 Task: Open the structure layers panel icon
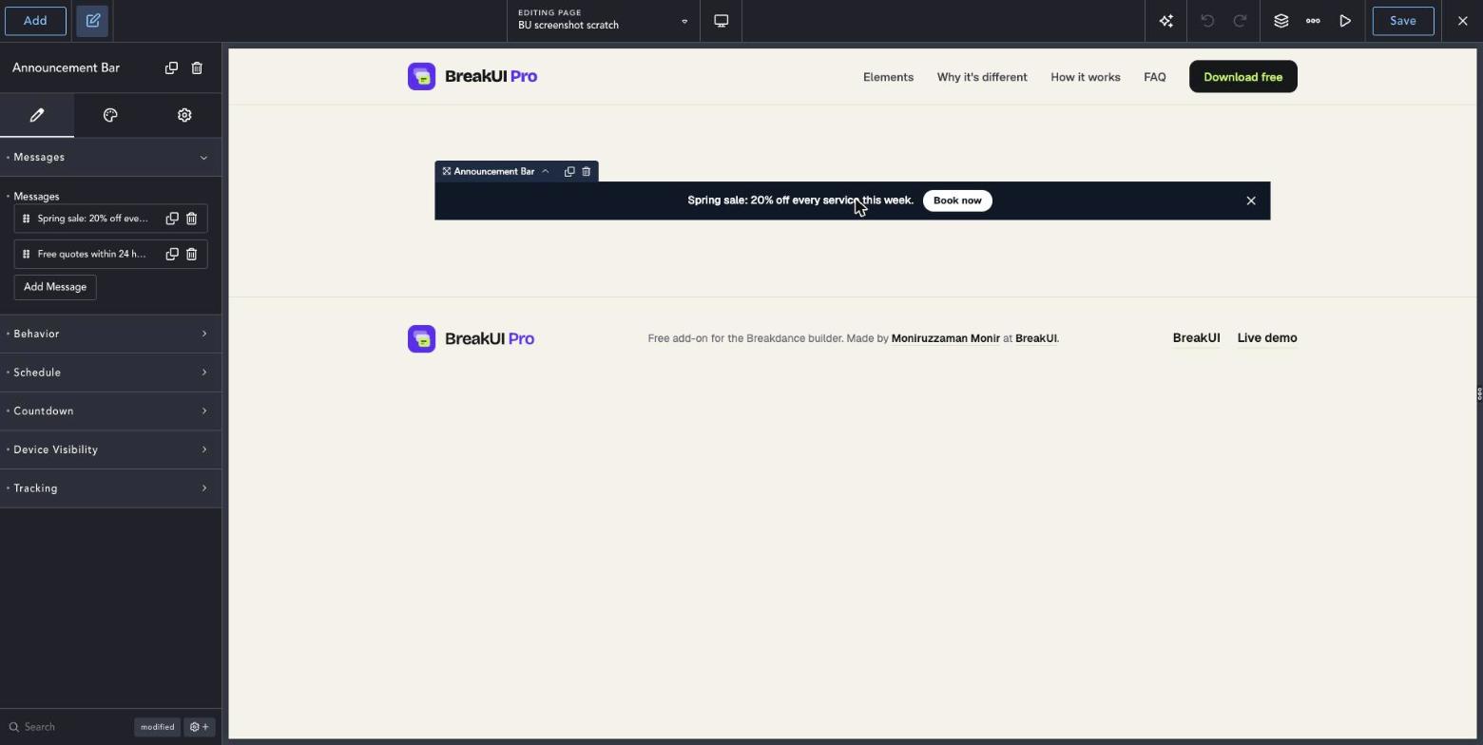pos(1281,21)
